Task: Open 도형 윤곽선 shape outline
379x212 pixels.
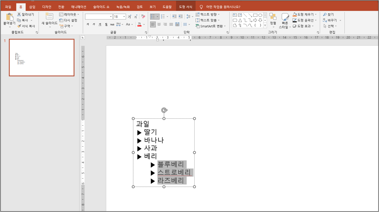Action: pyautogui.click(x=305, y=20)
